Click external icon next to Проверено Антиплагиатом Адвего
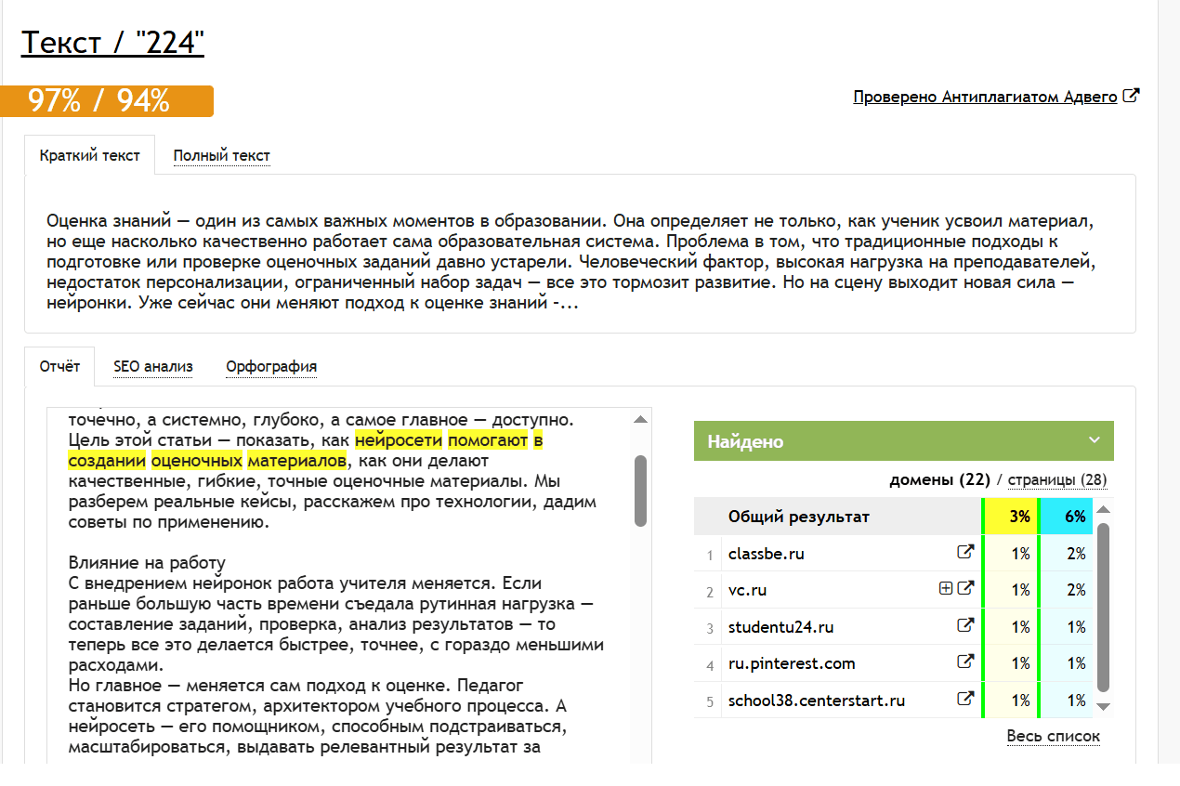Image resolution: width=1180 pixels, height=786 pixels. click(1131, 96)
